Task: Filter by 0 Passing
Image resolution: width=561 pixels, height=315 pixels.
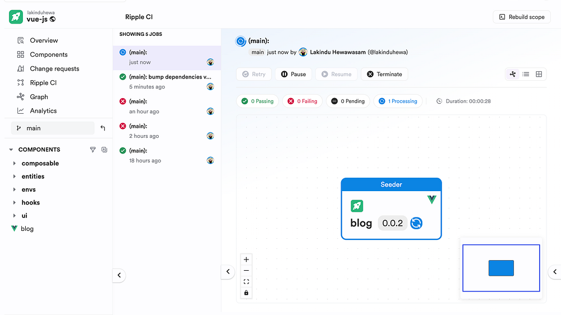Action: (x=257, y=101)
